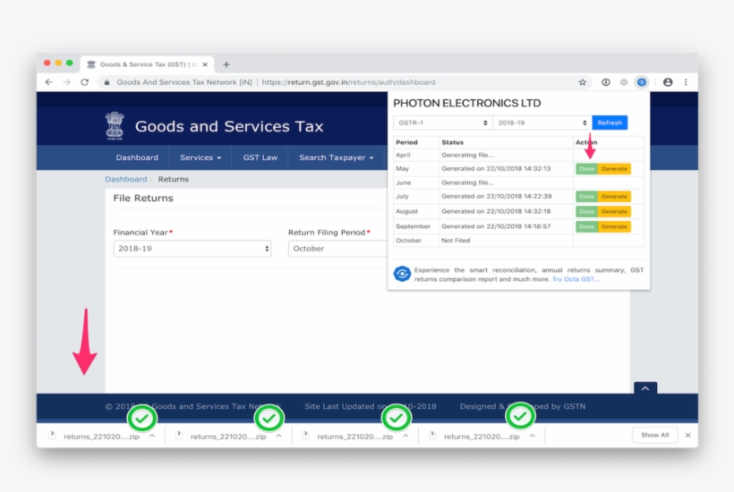Click Done button for July row
Screen dimensions: 734x492
pyautogui.click(x=586, y=197)
